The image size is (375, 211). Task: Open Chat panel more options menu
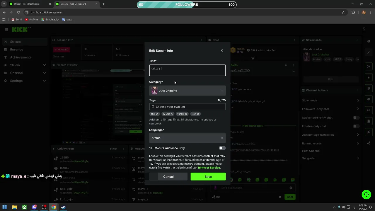tap(294, 40)
